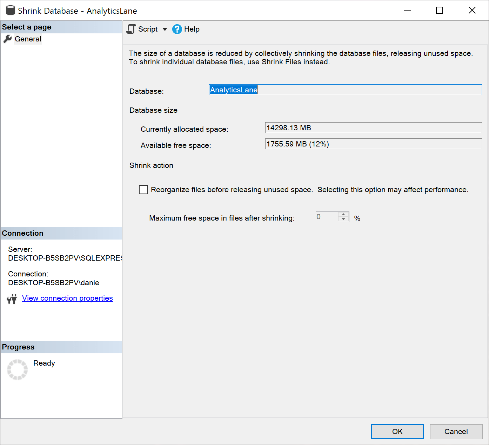
Task: Click the Select a page header
Action: click(61, 27)
